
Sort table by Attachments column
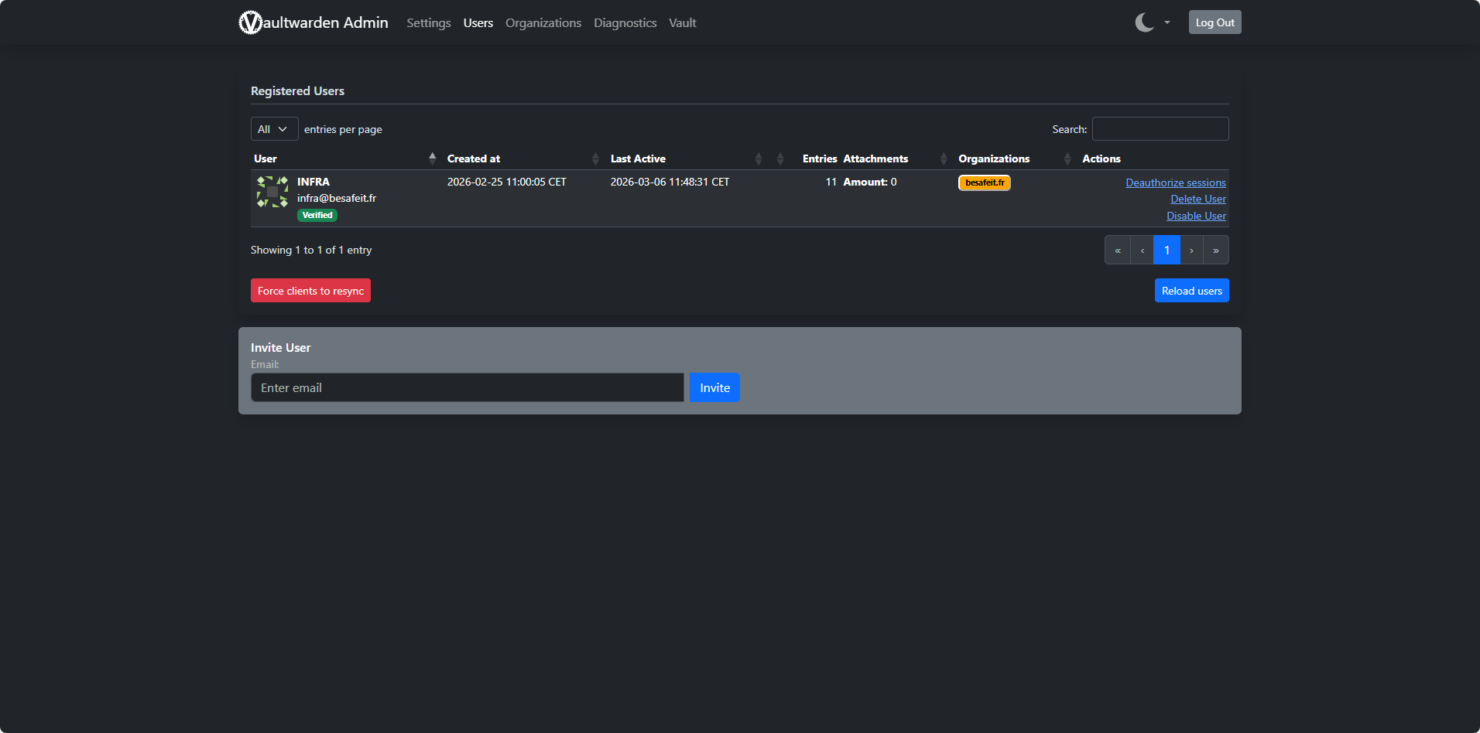(x=875, y=159)
